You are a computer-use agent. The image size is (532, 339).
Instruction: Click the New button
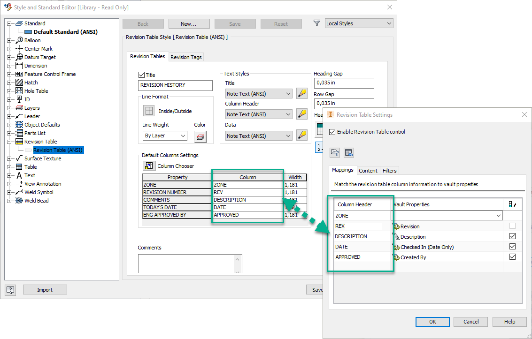pos(189,23)
